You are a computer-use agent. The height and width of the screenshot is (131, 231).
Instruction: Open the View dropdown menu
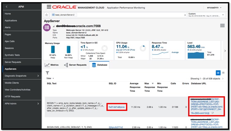pos(50,78)
